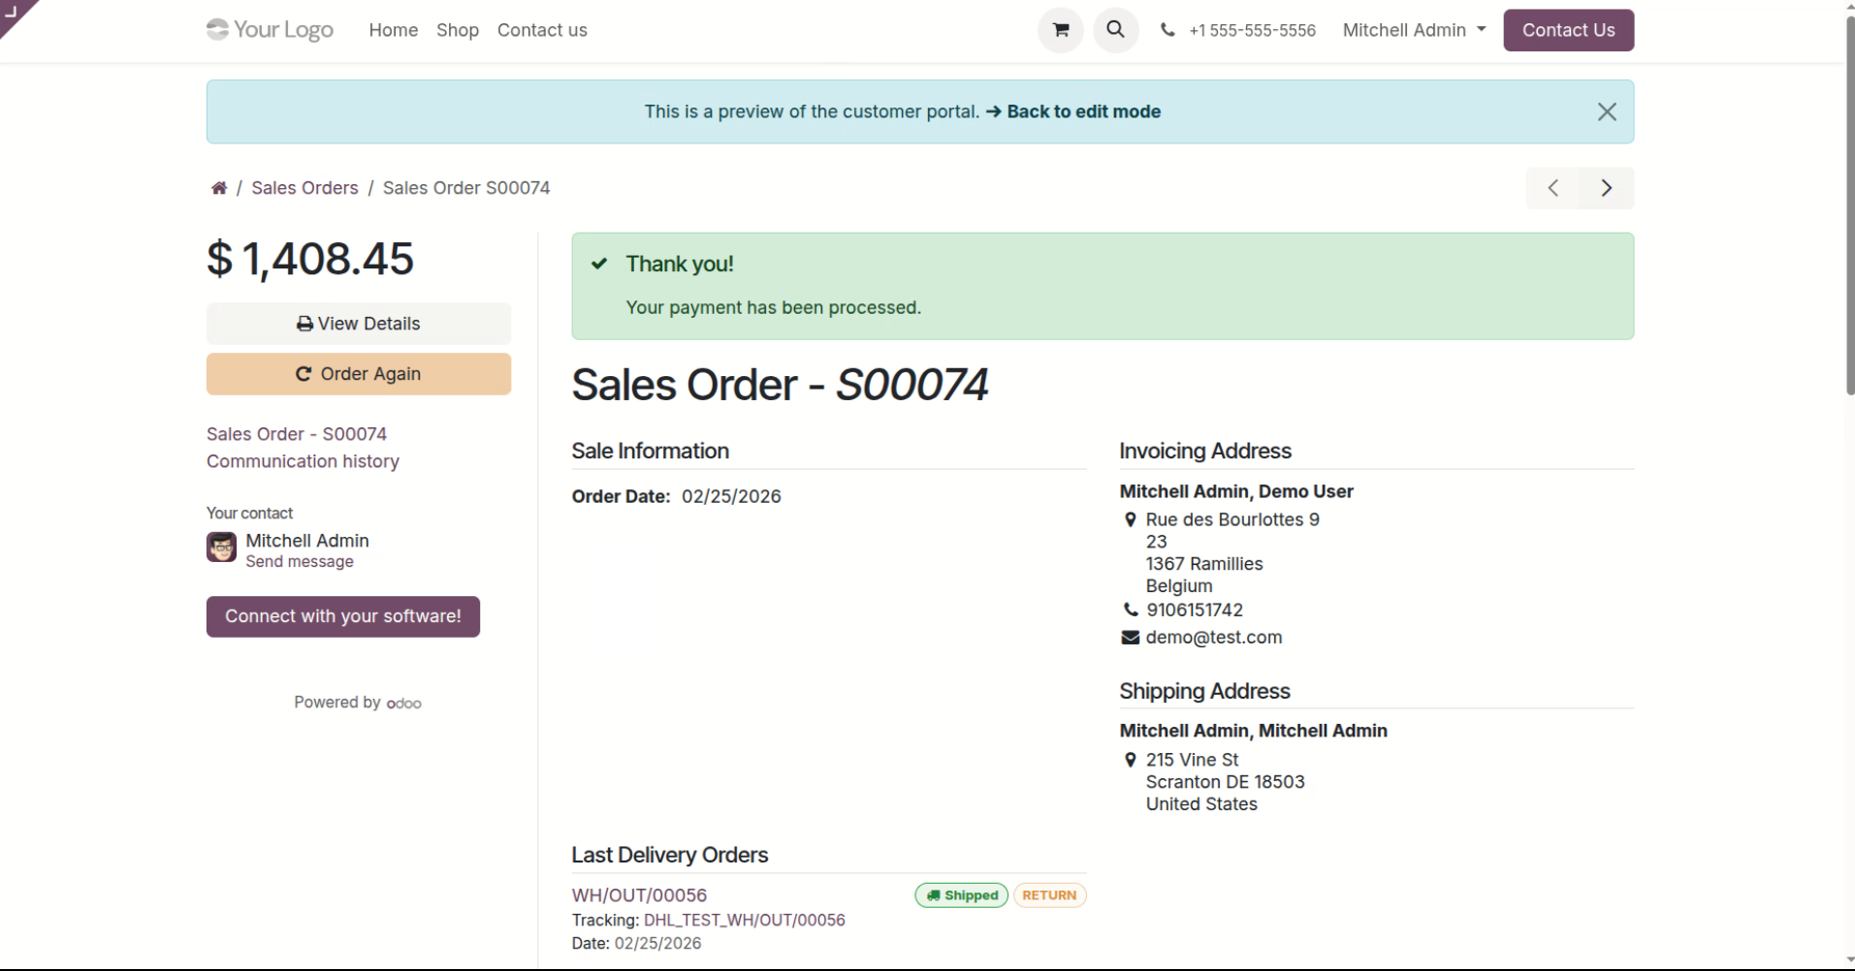This screenshot has width=1855, height=971.
Task: Click the View Details button
Action: pos(358,324)
